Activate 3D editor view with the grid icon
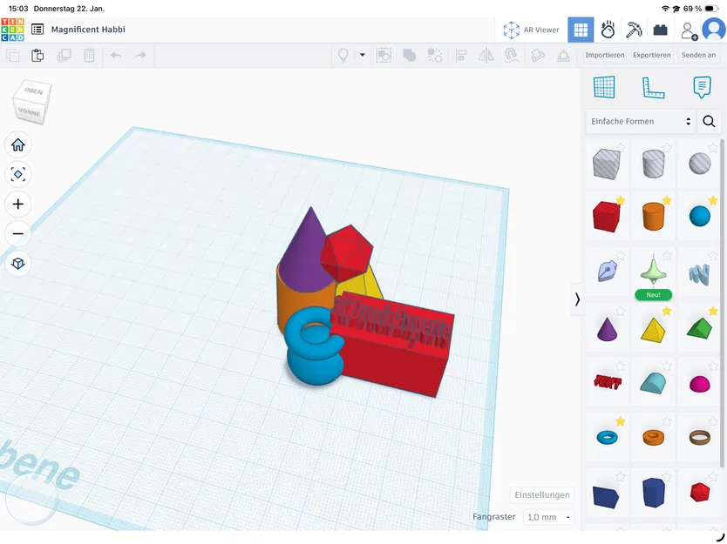 580,29
